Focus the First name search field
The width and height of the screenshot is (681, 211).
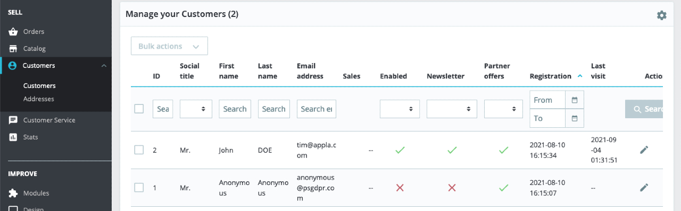[x=235, y=109]
